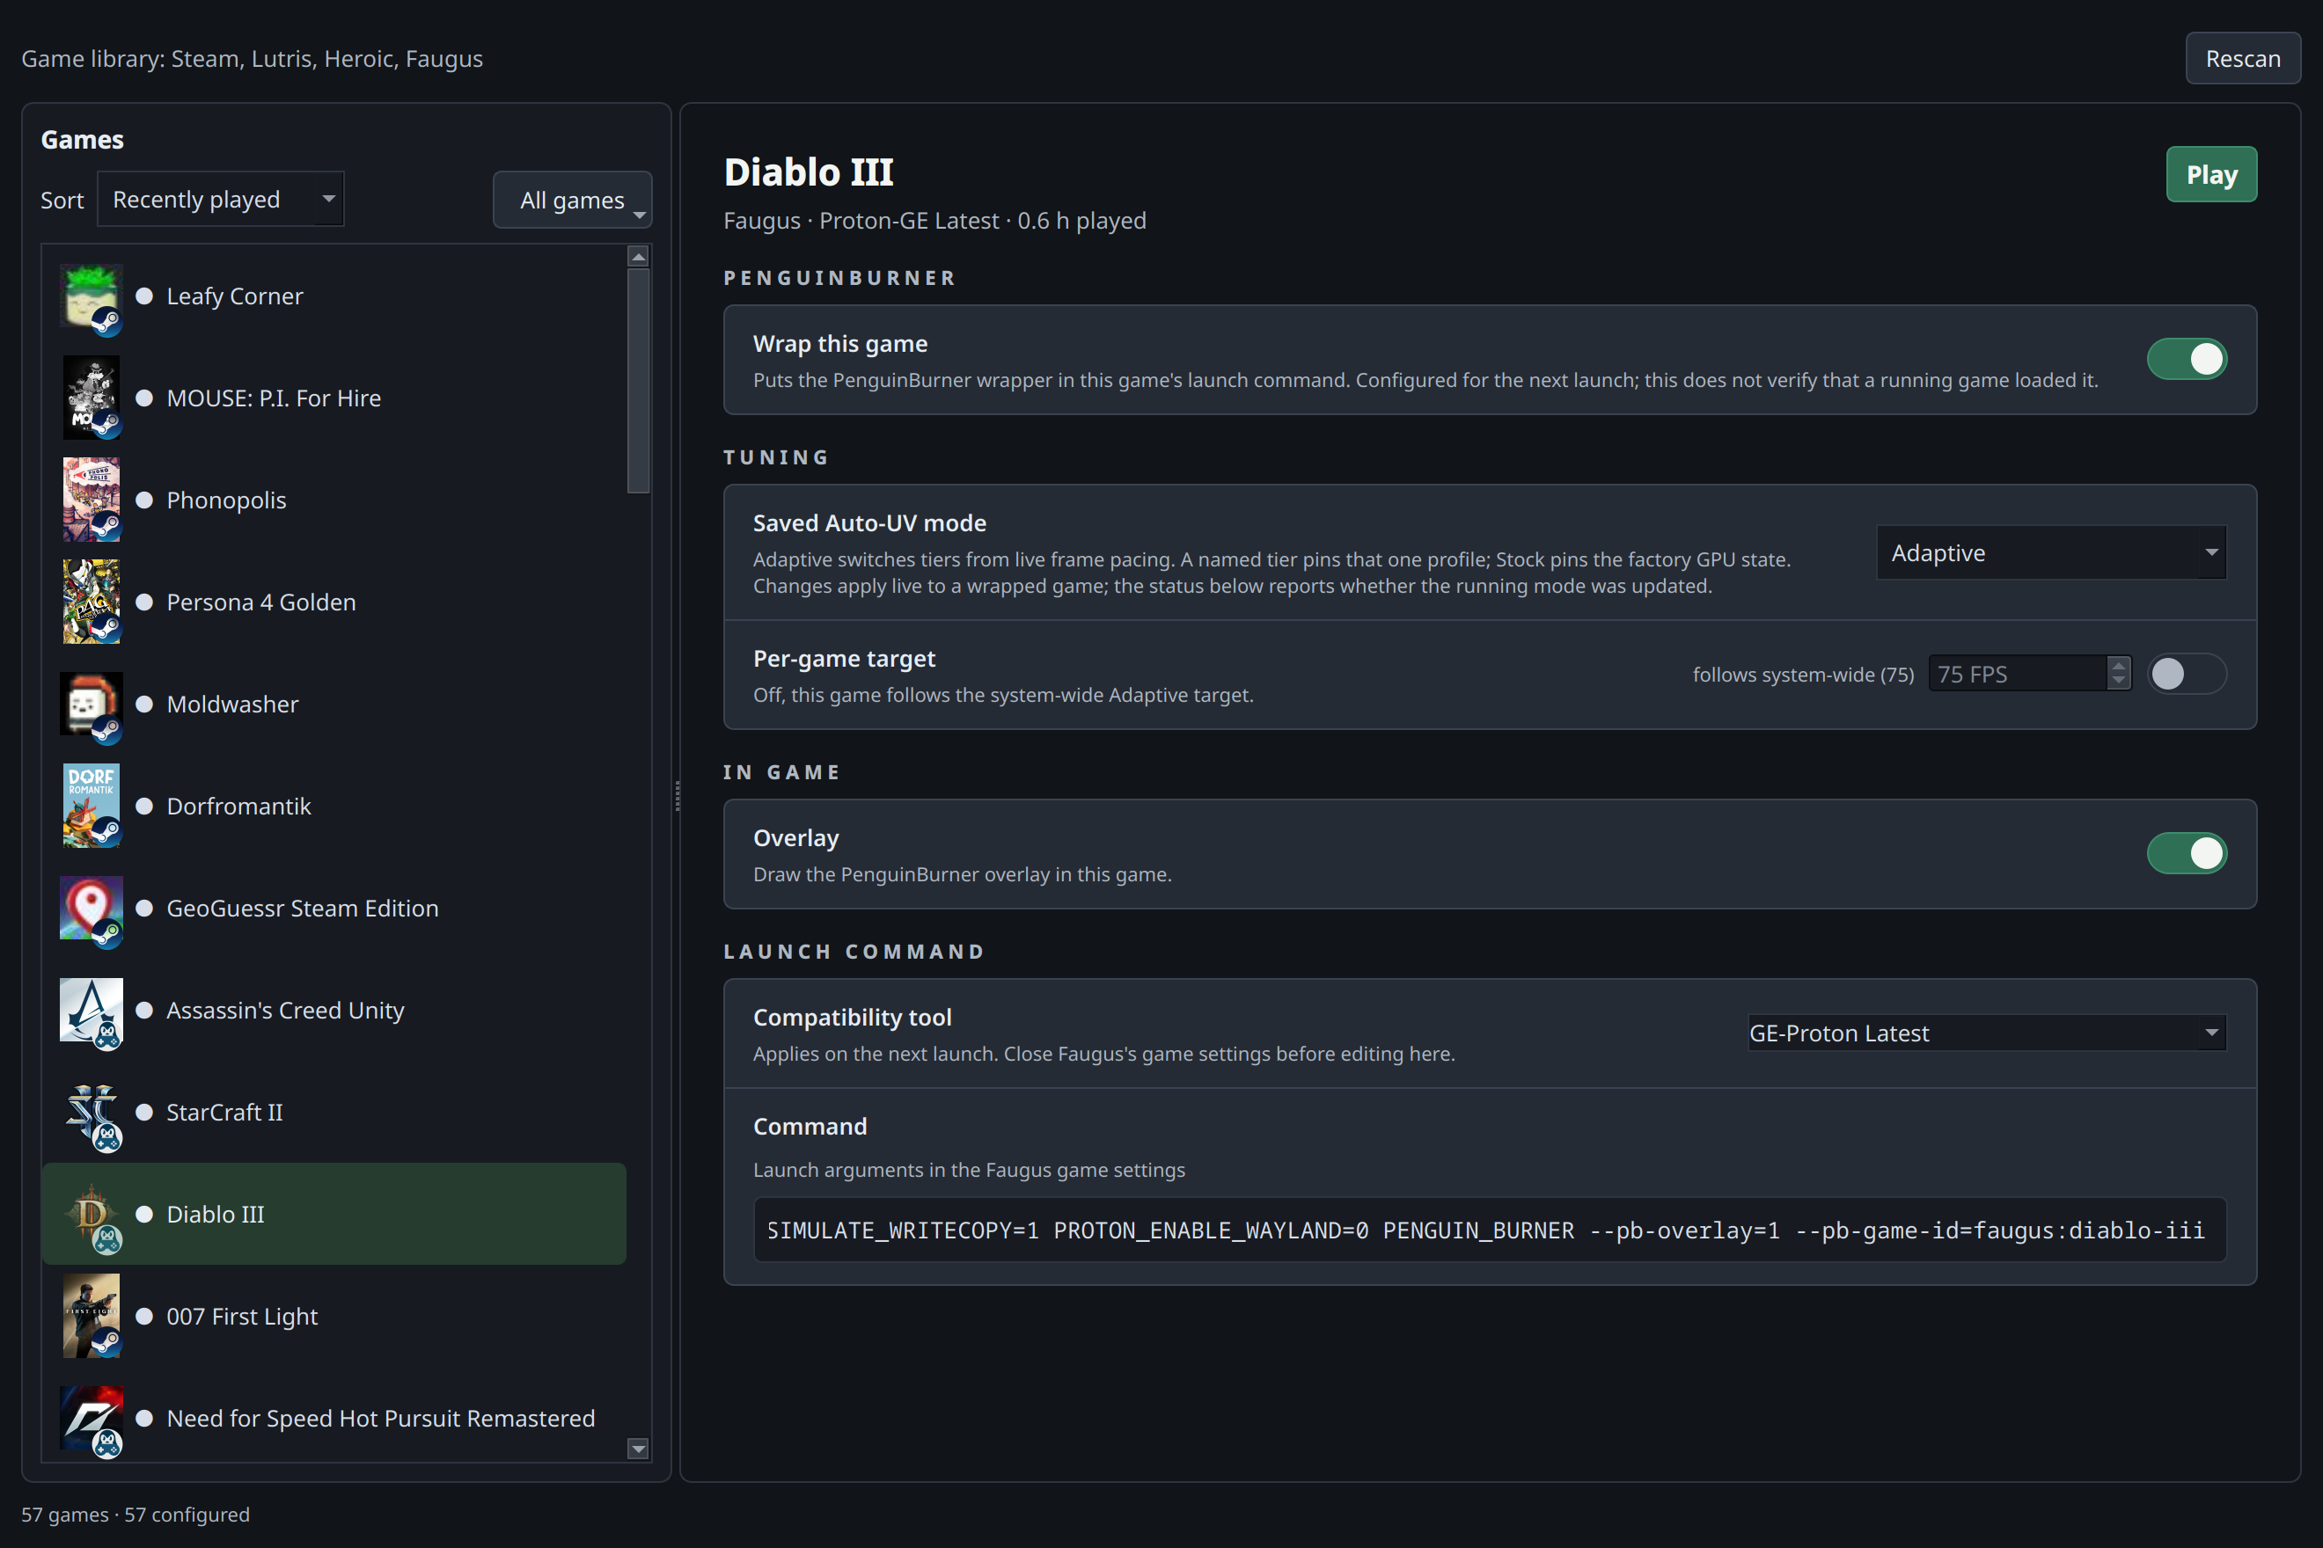The width and height of the screenshot is (2323, 1548).
Task: Turn off the Overlay toggle
Action: point(2187,853)
